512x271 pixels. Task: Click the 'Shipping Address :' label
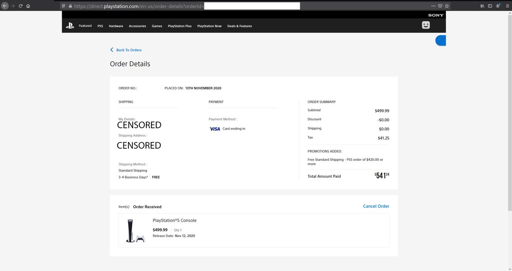(133, 135)
